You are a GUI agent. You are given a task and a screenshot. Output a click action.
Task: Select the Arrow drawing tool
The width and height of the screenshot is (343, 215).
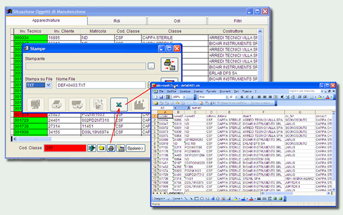191,199
